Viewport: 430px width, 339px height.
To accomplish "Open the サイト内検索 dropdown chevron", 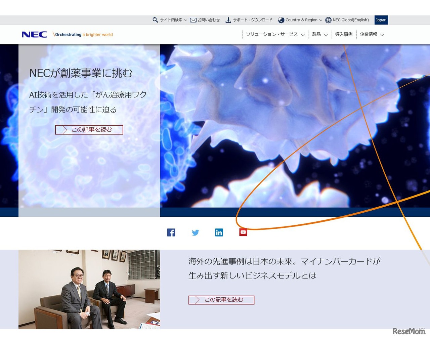I will click(x=186, y=20).
